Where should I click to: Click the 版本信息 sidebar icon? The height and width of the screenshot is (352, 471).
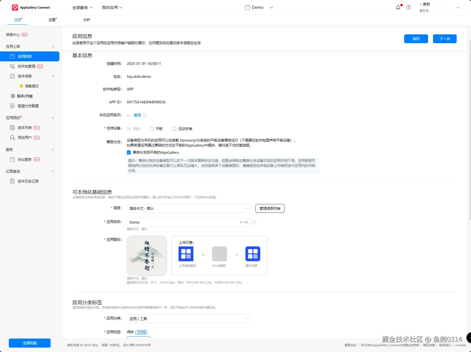[x=12, y=76]
